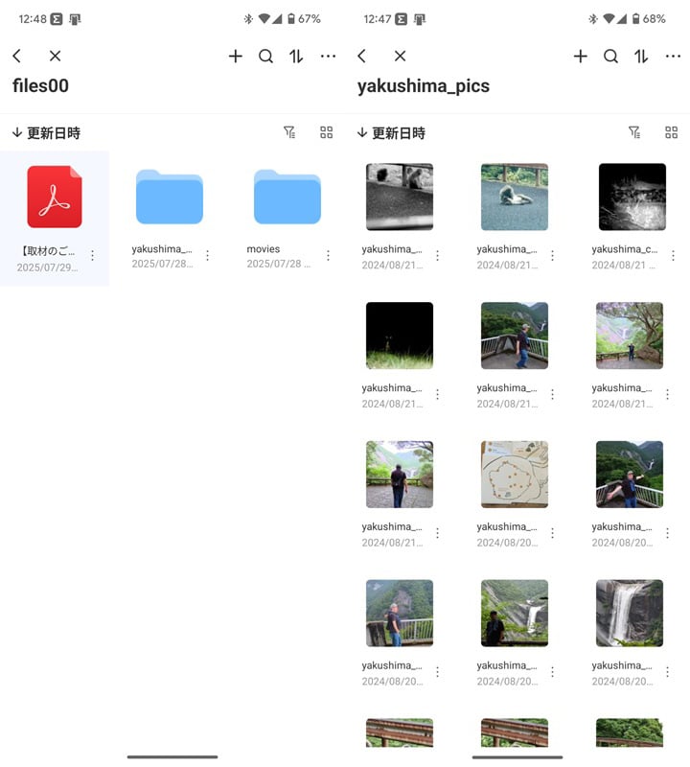690x767 pixels.
Task: Open options for the 【取材のご… PDF
Action: click(92, 255)
